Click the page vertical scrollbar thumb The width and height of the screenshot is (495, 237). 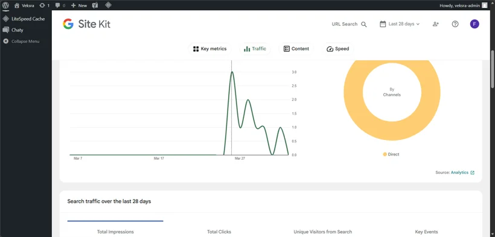493,69
